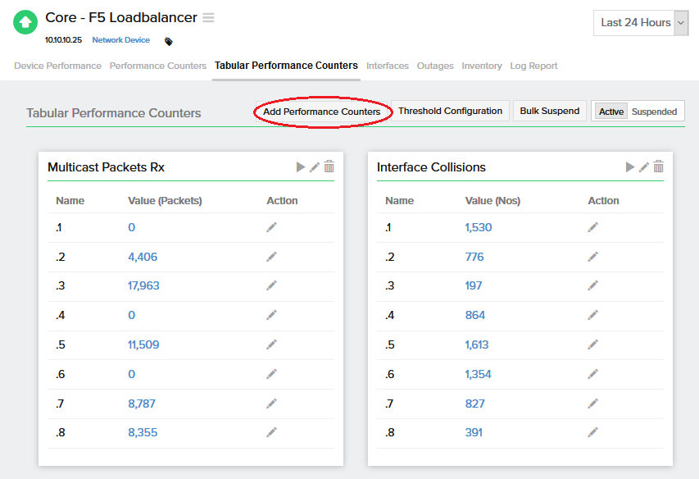
Task: Click the Value (Packets) column header
Action: tap(165, 201)
